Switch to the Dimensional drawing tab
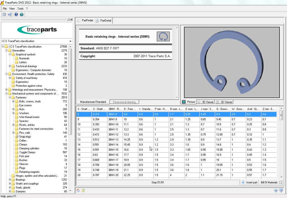 (x=124, y=102)
